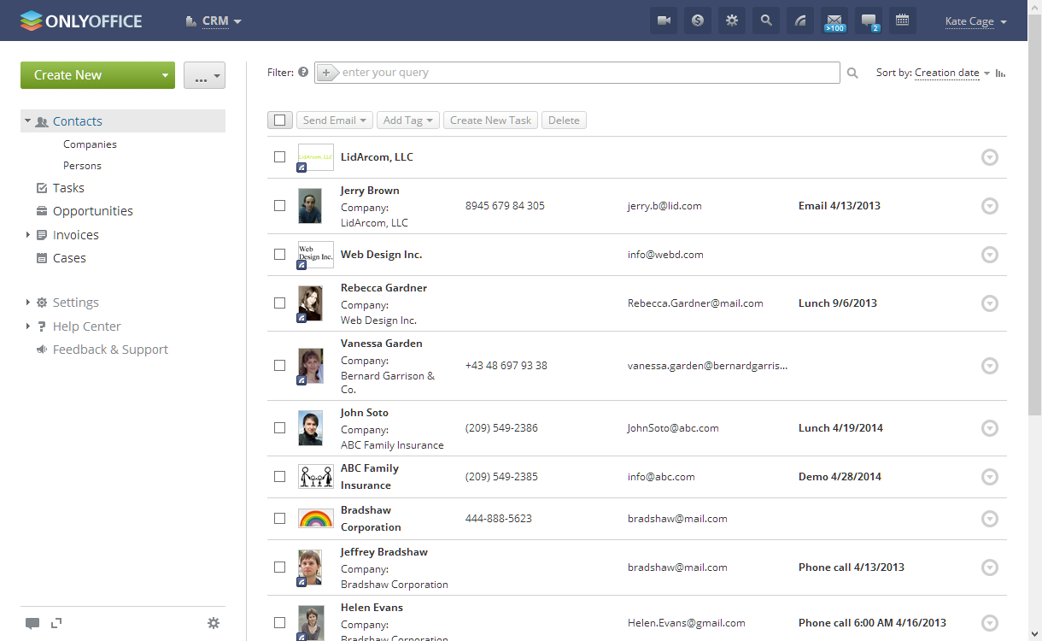Open the video conference icon in header
The image size is (1042, 641).
(664, 21)
